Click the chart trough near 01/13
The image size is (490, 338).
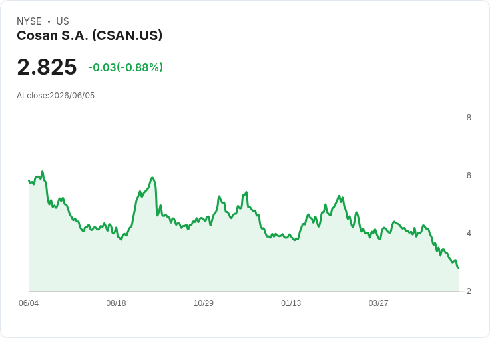[295, 240]
